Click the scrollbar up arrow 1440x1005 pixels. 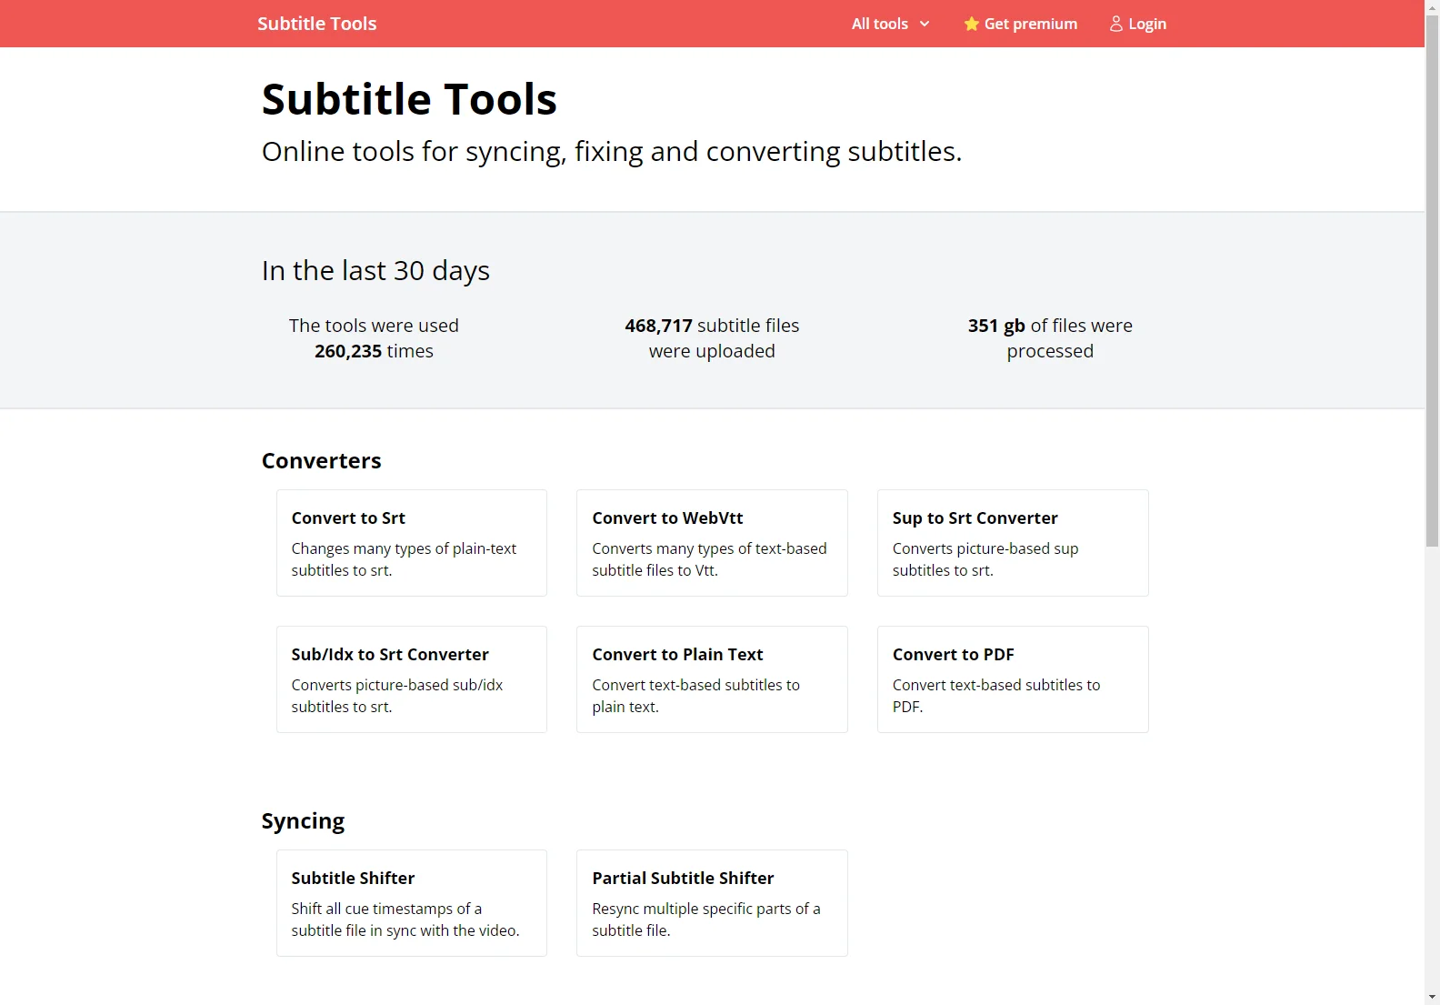[x=1432, y=7]
